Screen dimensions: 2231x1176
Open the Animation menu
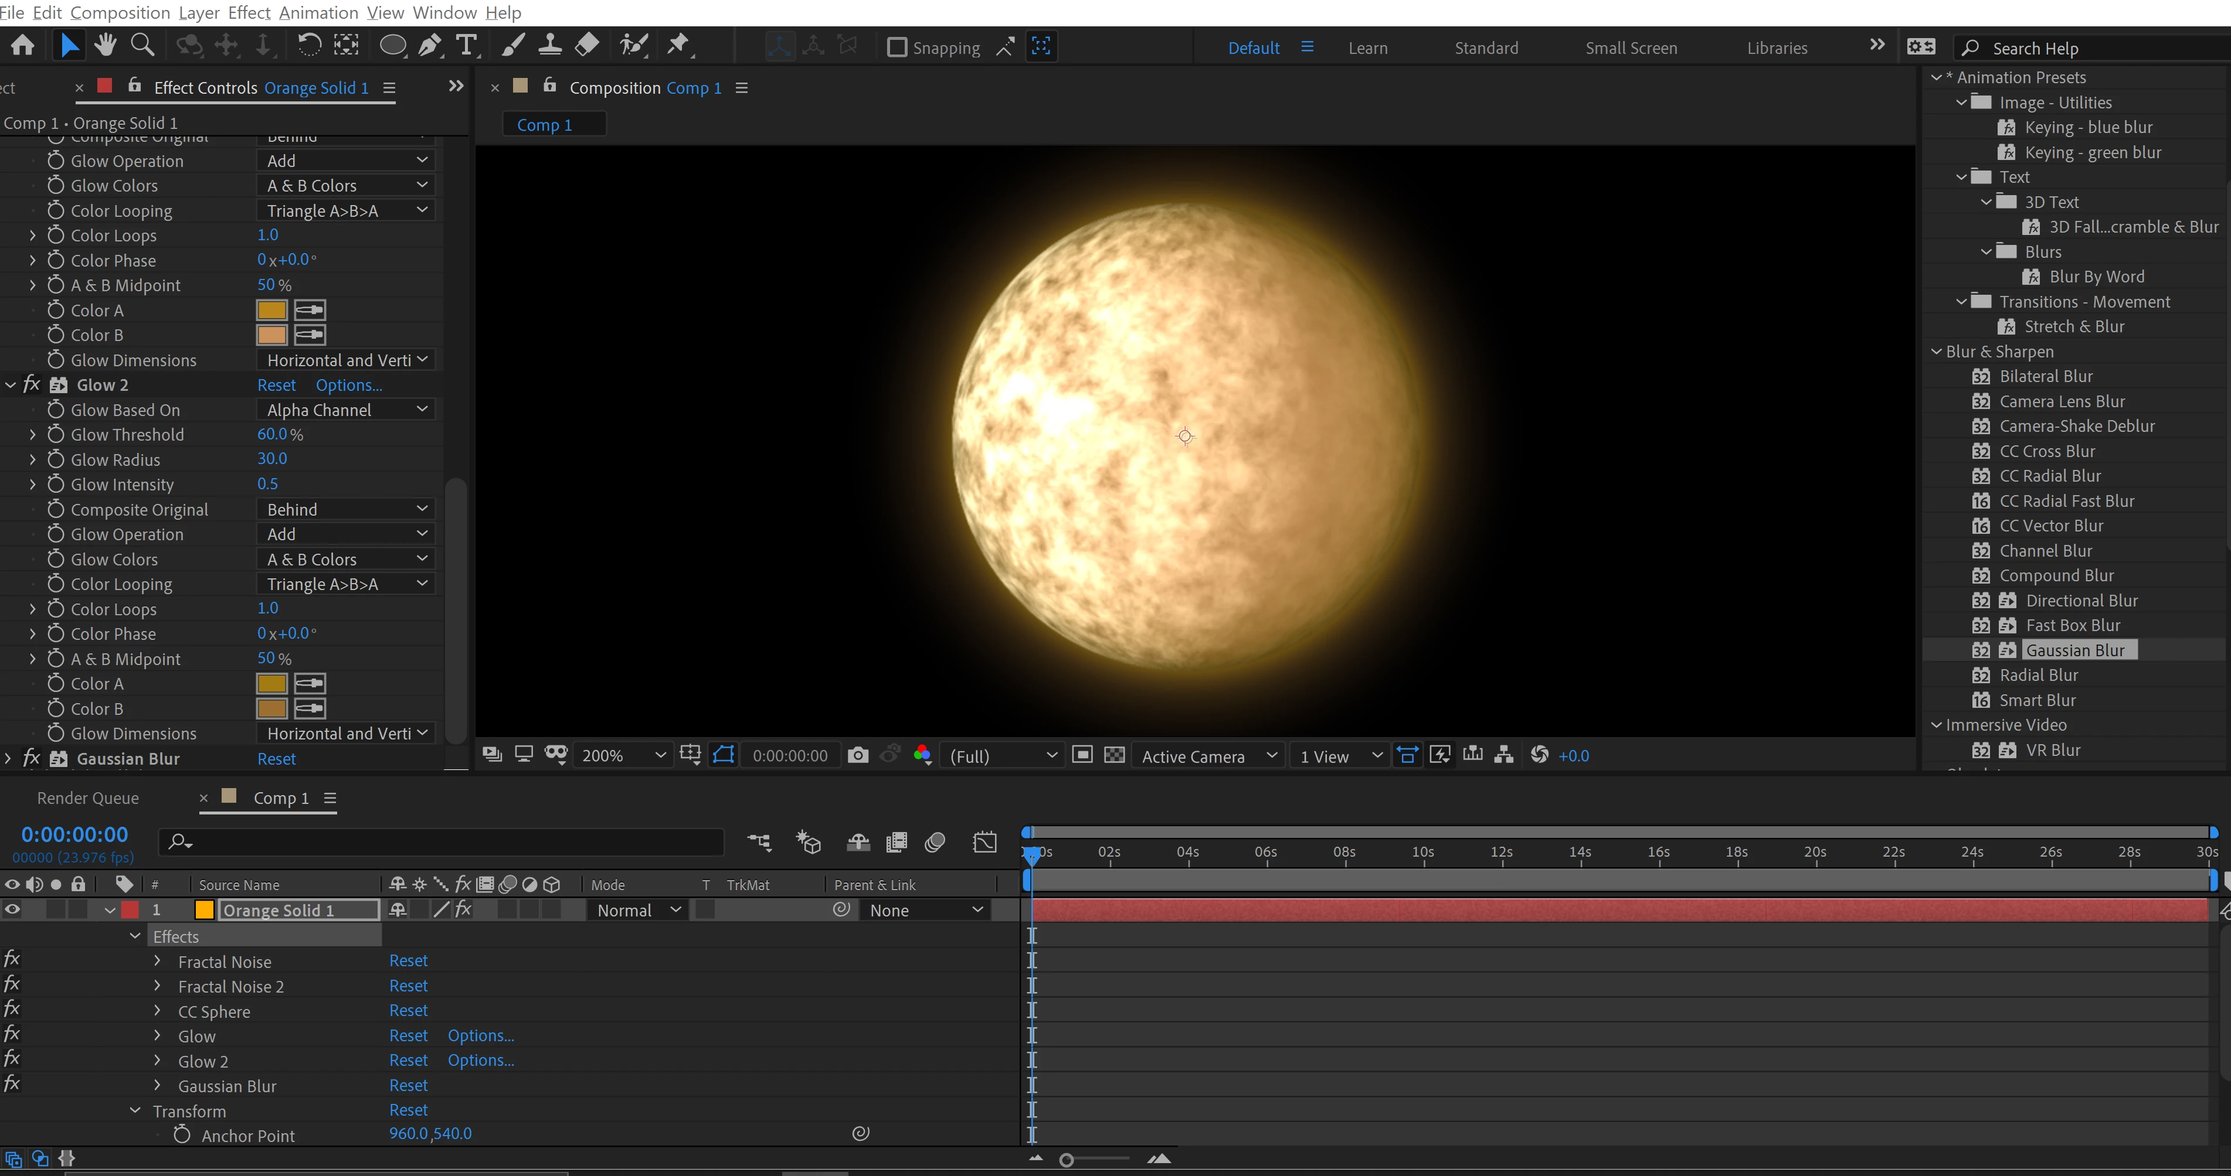(318, 12)
